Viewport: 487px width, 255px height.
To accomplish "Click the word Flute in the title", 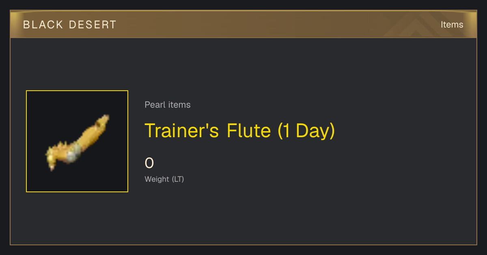I will pos(249,131).
